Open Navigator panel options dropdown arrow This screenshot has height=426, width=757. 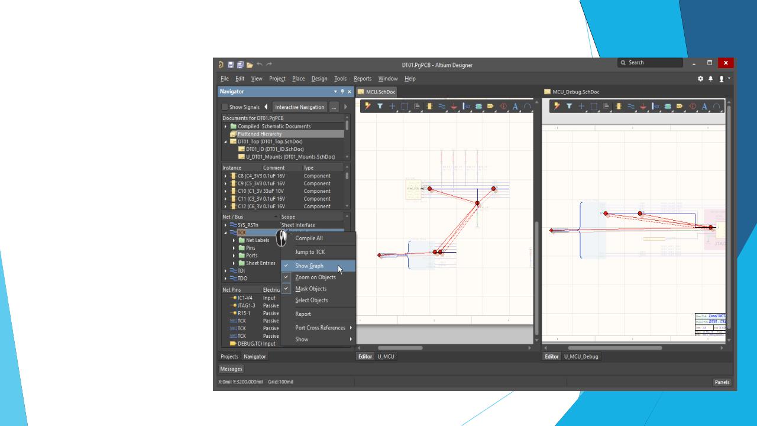click(x=335, y=92)
